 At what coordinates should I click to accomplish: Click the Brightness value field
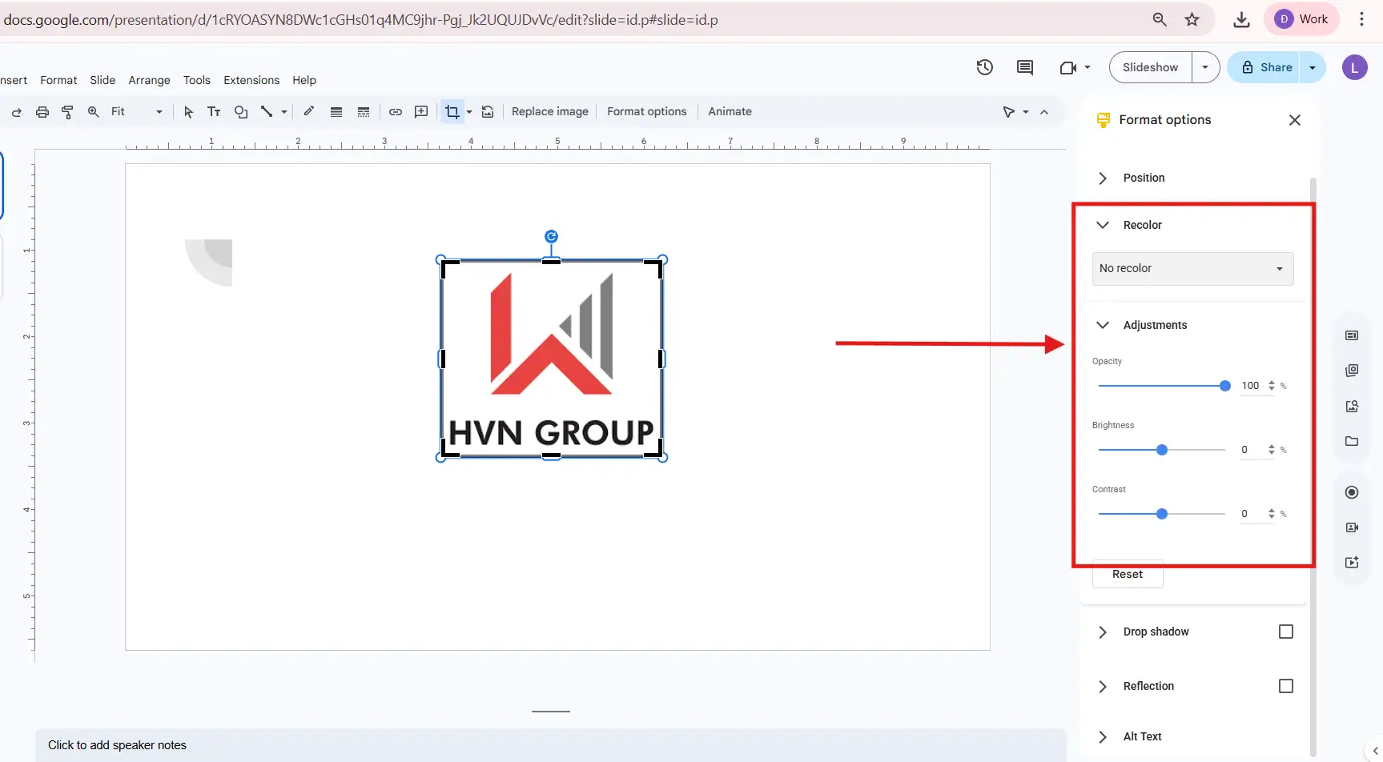[x=1250, y=450]
